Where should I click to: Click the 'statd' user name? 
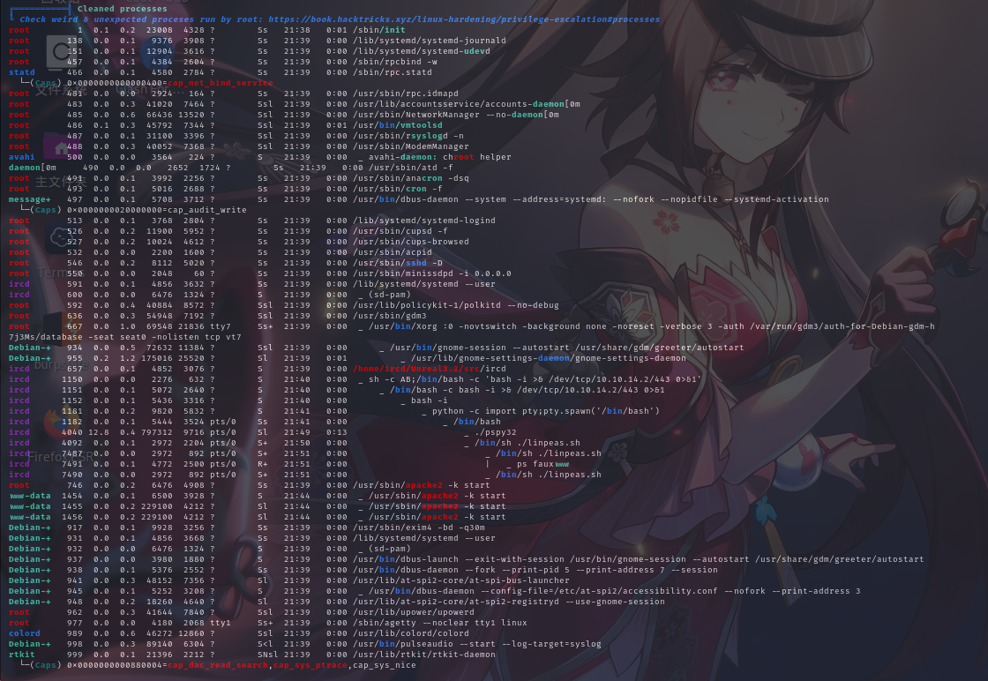tap(22, 72)
